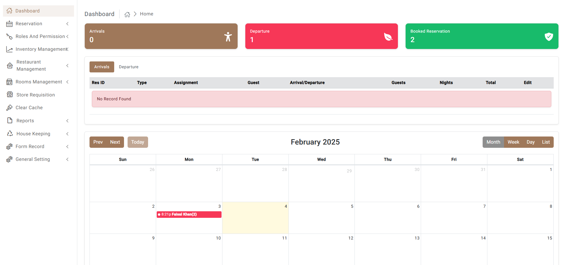Click the Inventory Management chart icon
565x265 pixels.
point(10,49)
